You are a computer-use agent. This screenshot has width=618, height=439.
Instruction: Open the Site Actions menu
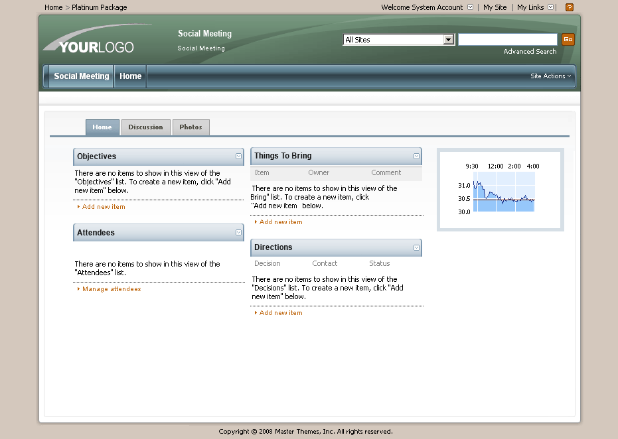tap(550, 76)
